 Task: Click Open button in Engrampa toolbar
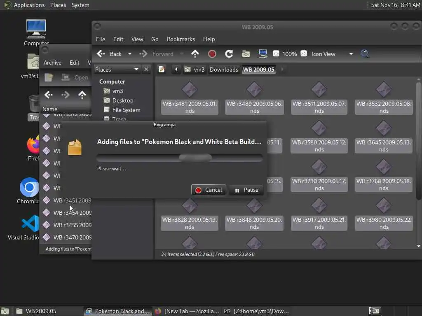click(x=75, y=78)
